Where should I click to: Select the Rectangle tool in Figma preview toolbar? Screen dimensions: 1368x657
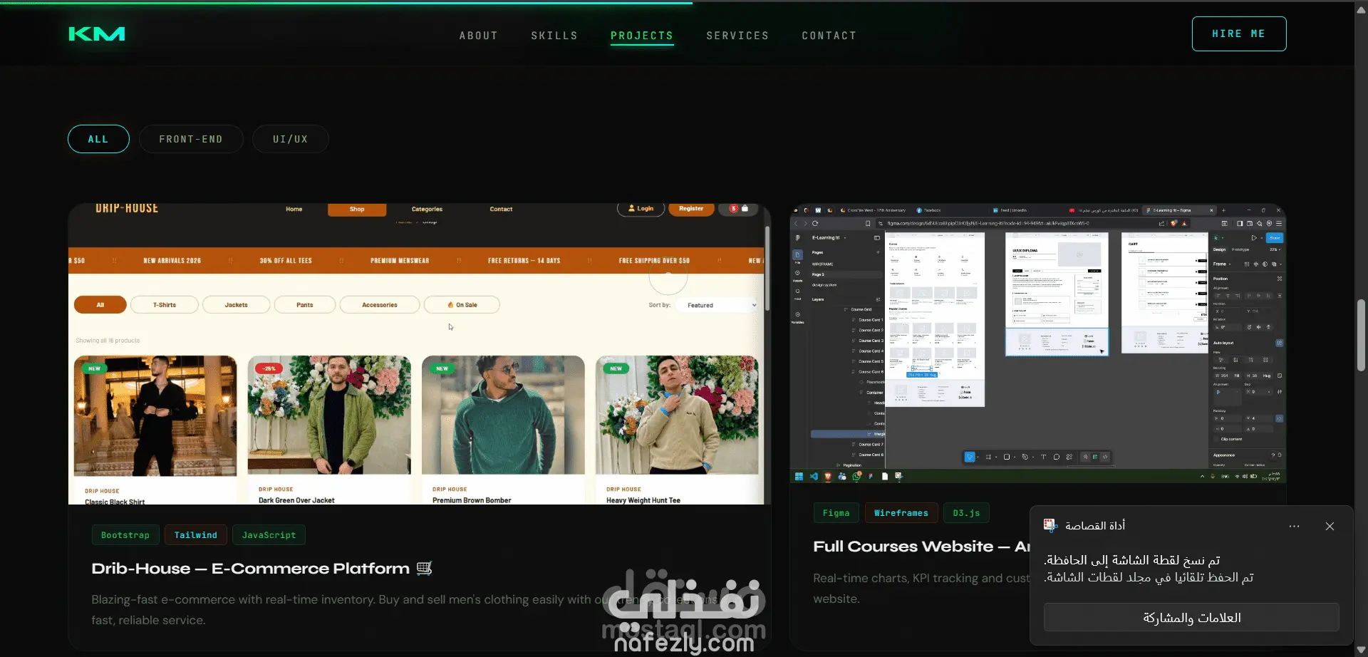tap(1006, 457)
